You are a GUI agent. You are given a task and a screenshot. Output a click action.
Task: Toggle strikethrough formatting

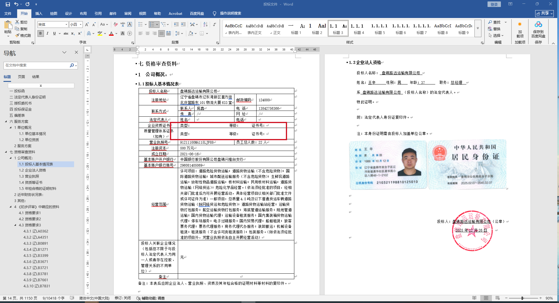[66, 33]
